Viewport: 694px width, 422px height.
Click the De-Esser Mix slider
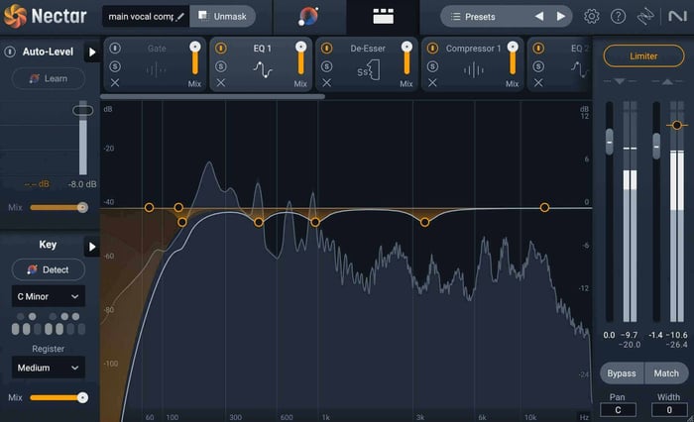406,58
